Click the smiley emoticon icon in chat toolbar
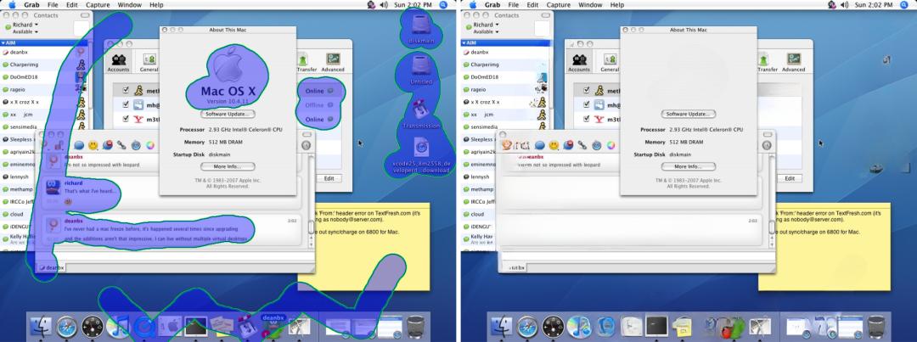Image resolution: width=917 pixels, height=342 pixels. click(x=93, y=145)
